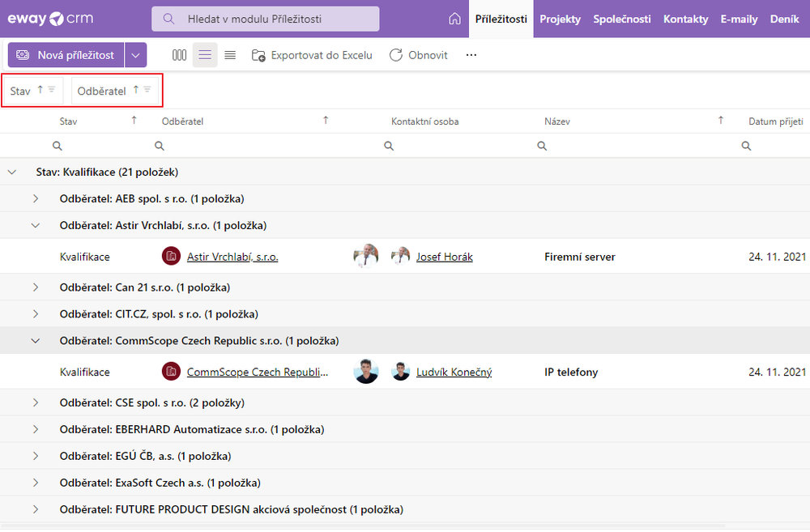Focus the Hledat v modulu Příležitosti field
This screenshot has width=810, height=532.
pyautogui.click(x=265, y=19)
